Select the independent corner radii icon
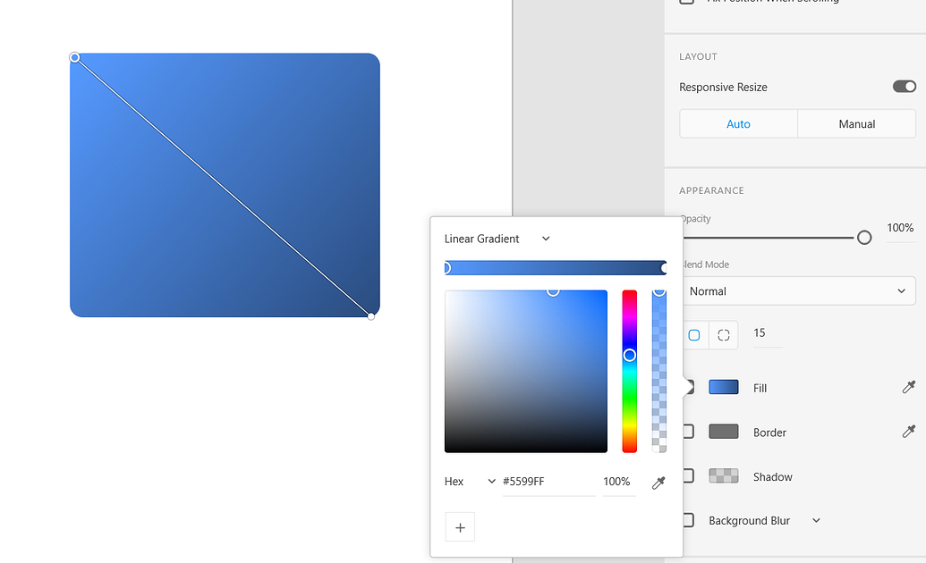This screenshot has width=926, height=563. tap(723, 334)
